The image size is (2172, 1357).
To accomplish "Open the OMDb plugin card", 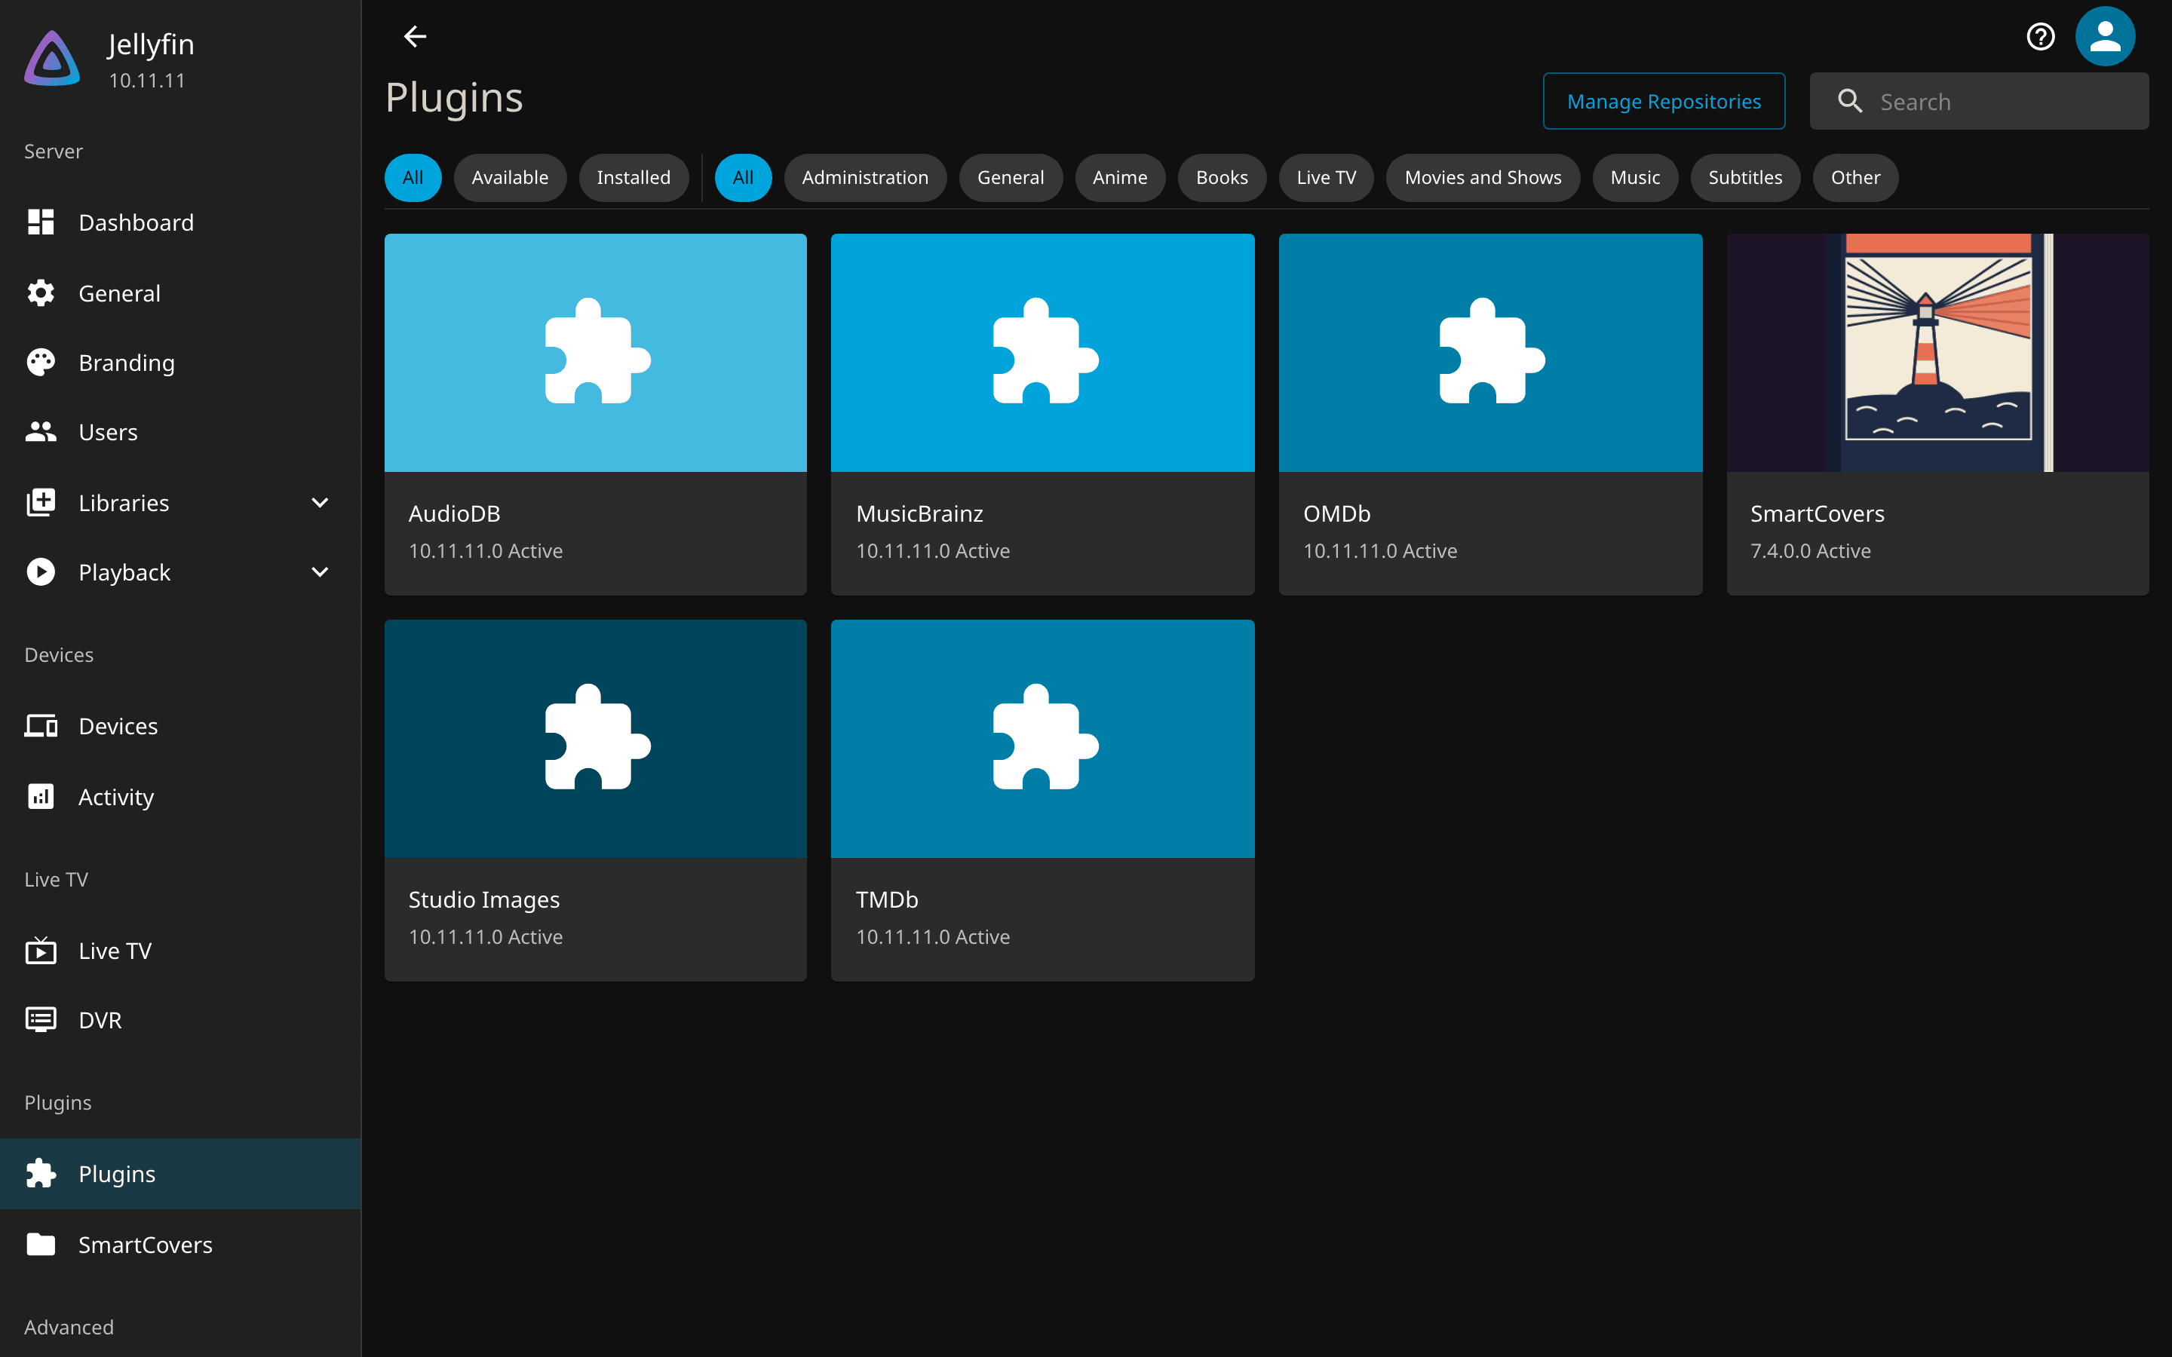I will [1490, 414].
